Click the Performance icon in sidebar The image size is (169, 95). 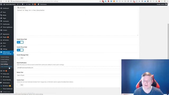[1, 83]
